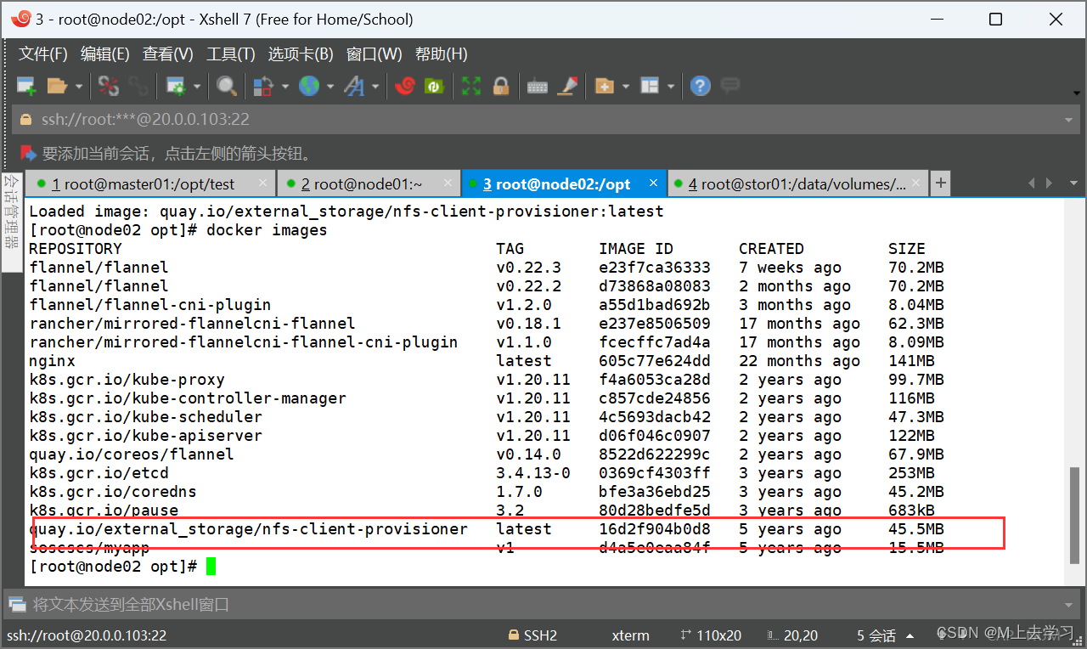
Task: Click the globe encoding icon
Action: (309, 86)
